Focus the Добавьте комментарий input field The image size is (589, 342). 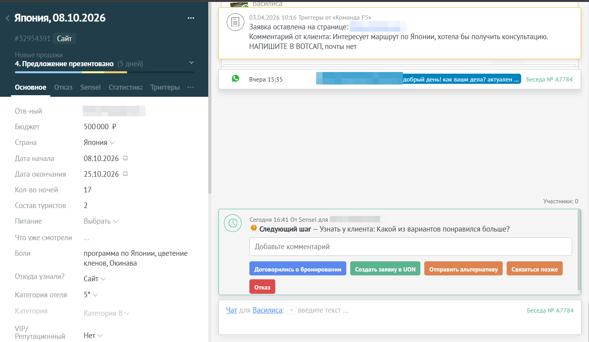(x=411, y=247)
